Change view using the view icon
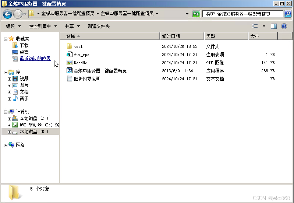 [x=255, y=26]
